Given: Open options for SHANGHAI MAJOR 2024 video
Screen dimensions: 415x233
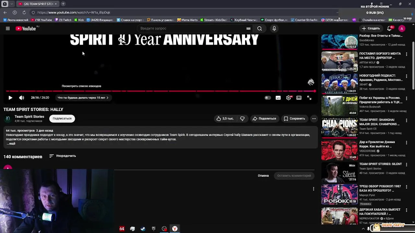Looking at the screenshot, I should pos(407,120).
